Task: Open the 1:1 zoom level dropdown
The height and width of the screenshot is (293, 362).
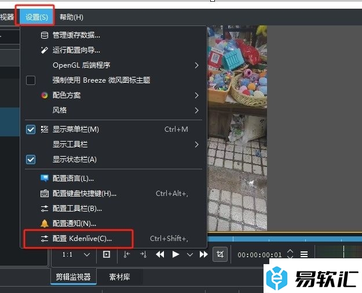Action: 76,254
